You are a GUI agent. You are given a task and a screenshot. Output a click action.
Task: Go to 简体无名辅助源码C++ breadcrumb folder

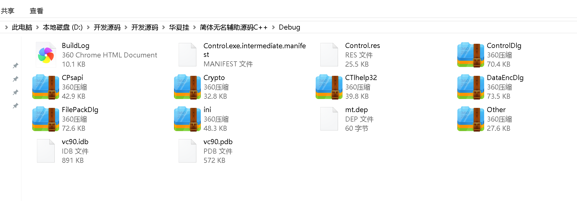[234, 27]
